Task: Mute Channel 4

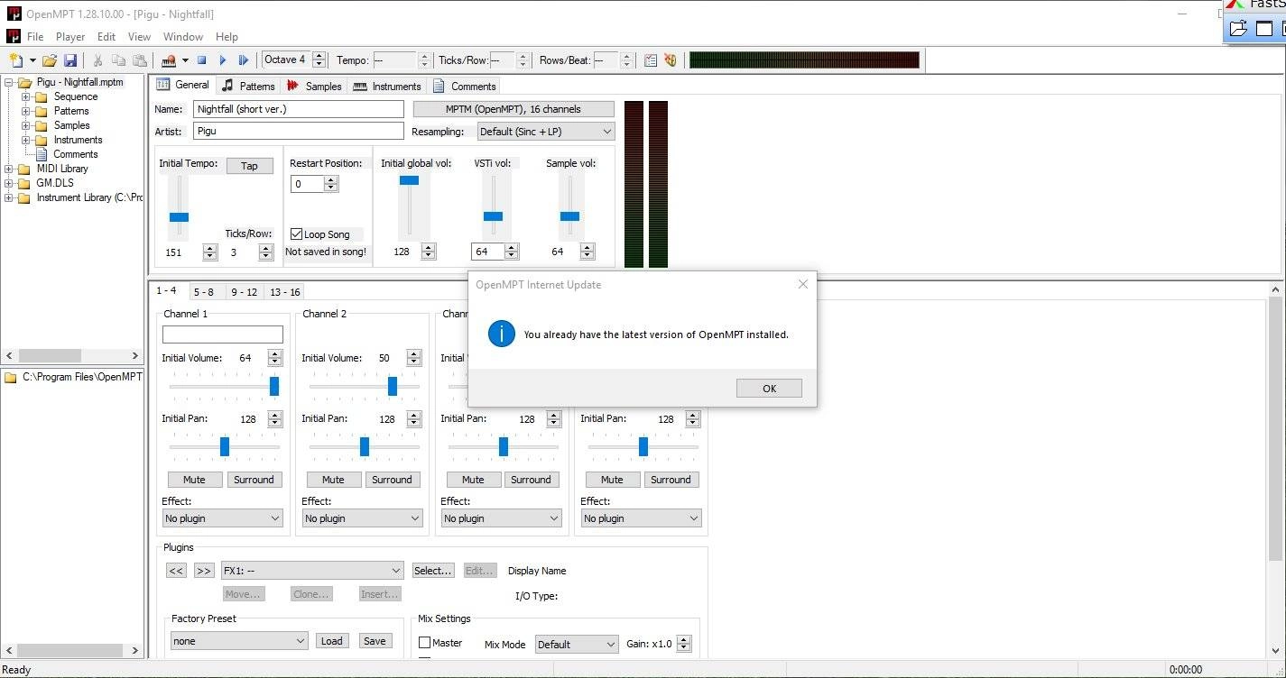Action: point(612,480)
